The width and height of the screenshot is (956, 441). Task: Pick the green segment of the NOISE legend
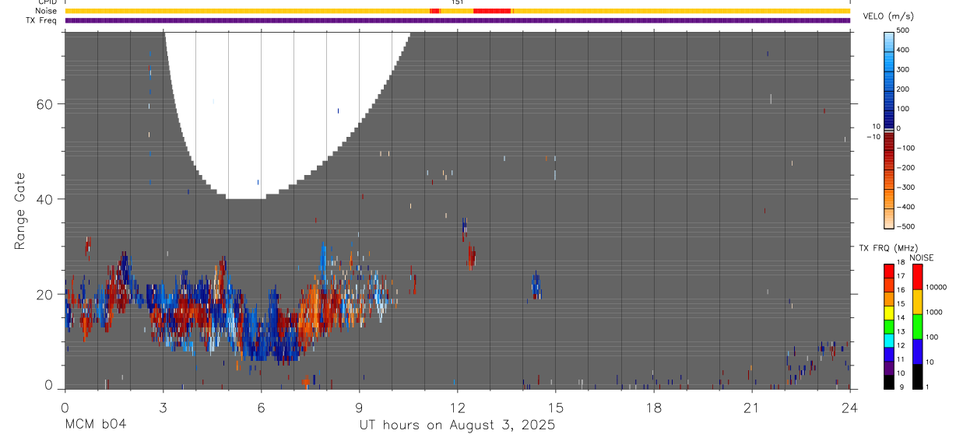917,327
